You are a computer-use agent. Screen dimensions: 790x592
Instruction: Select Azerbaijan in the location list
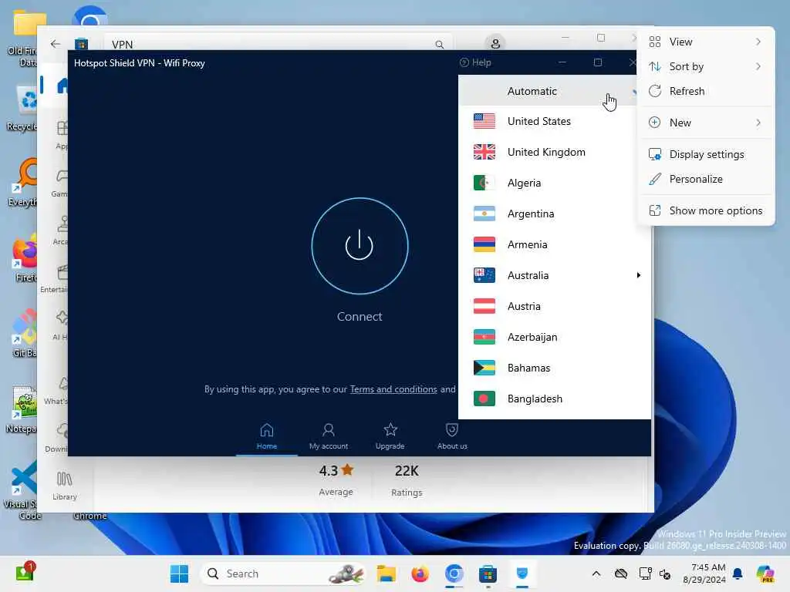[x=554, y=337]
